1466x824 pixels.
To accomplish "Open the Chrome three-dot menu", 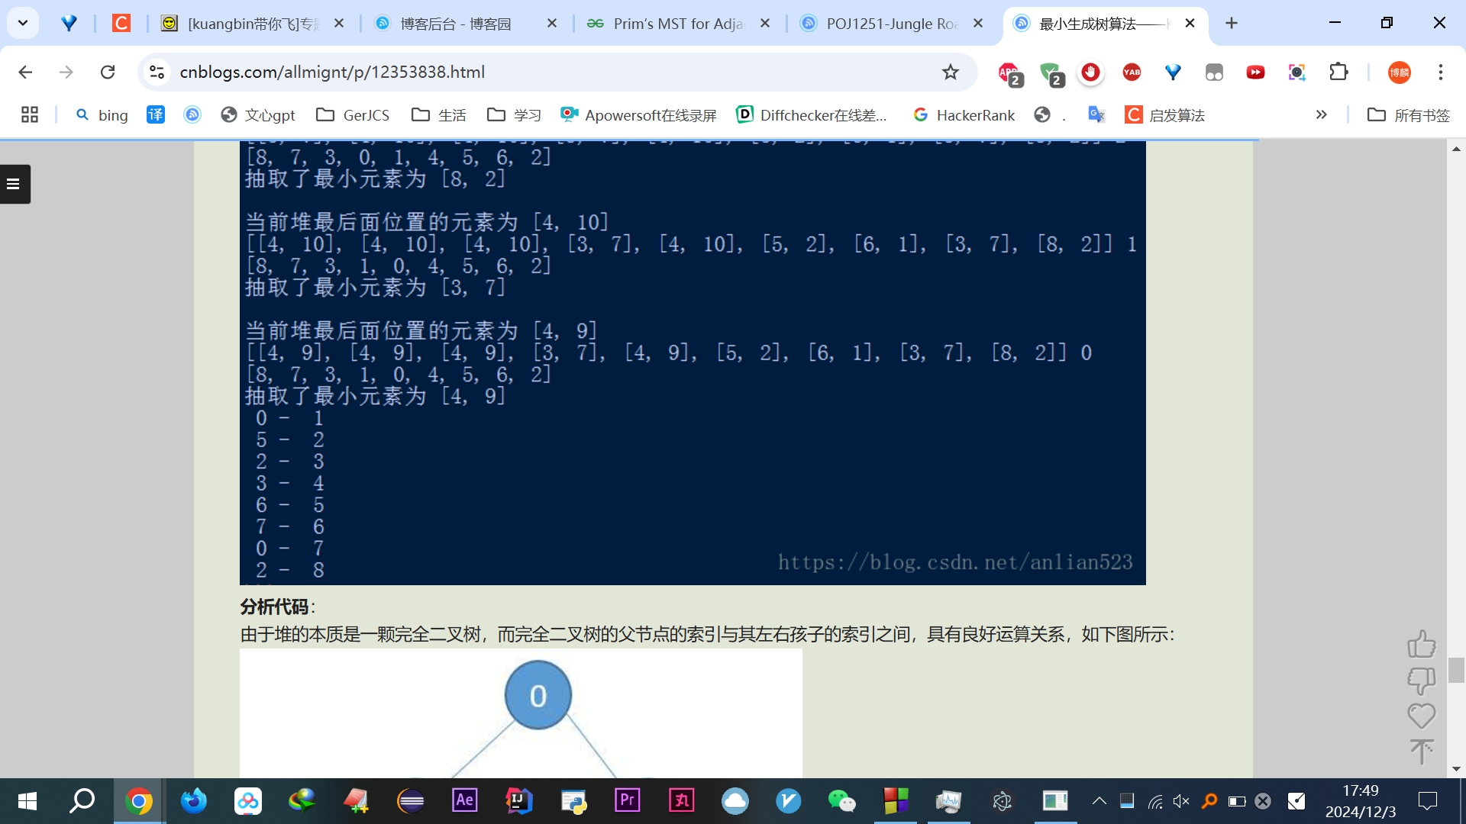I will pos(1440,72).
